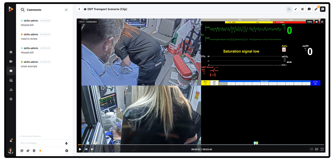
Task: Open the 100% zoom selector on the monitor view
Action: (309, 22)
